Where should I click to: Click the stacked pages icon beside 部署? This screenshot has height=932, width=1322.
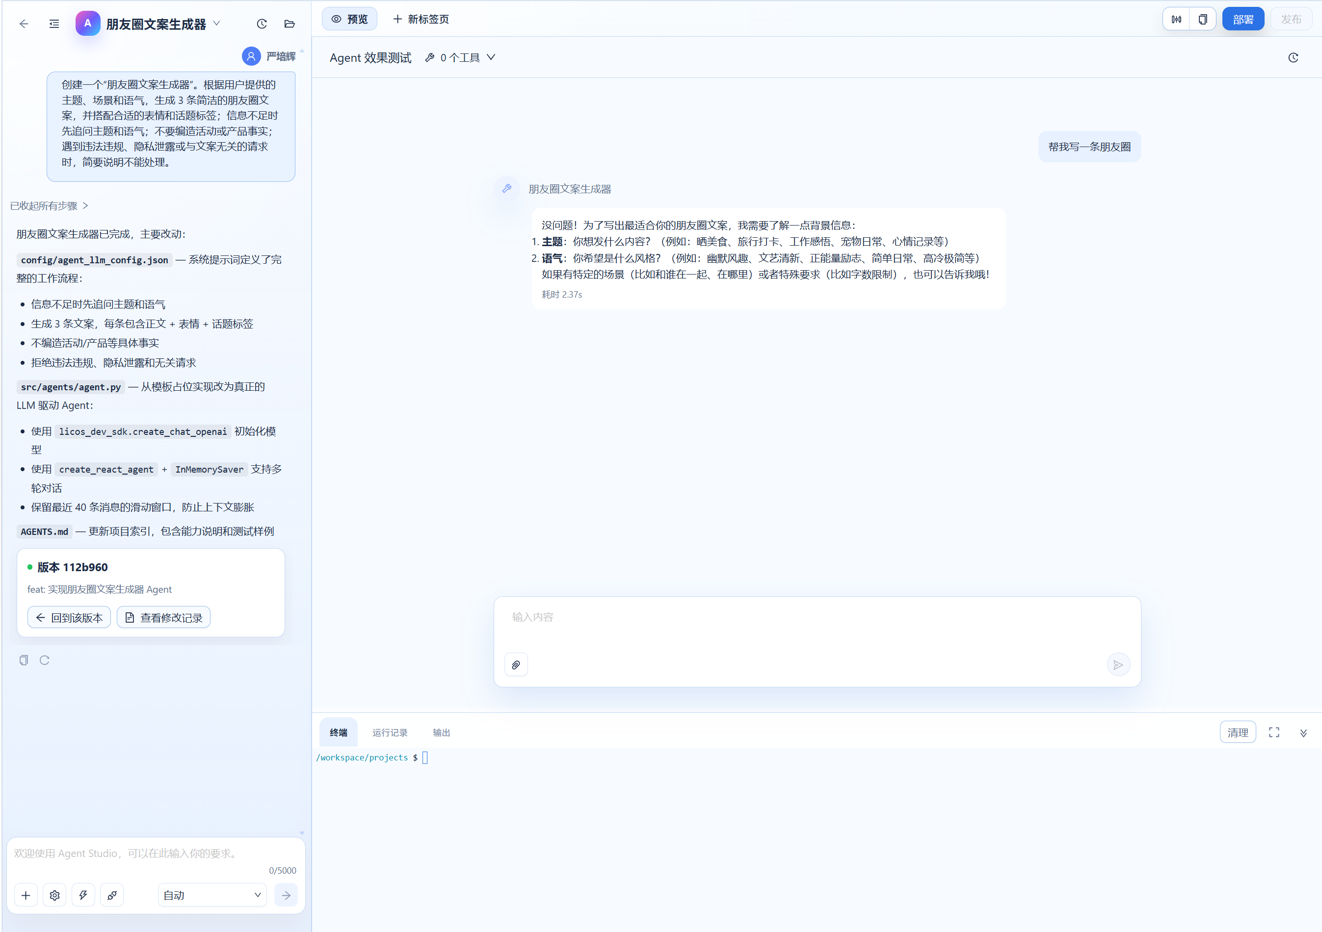1203,19
